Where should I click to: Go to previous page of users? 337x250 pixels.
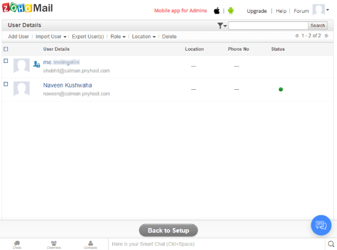[297, 36]
